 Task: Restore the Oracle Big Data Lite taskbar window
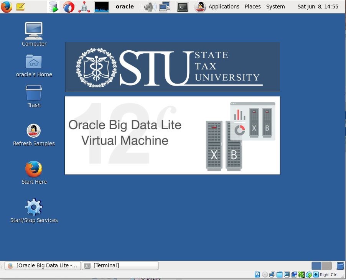pos(43,266)
